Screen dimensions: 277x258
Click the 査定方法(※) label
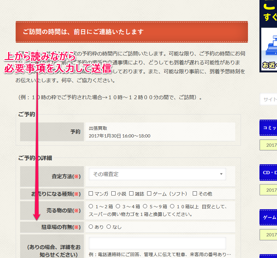click(66, 176)
